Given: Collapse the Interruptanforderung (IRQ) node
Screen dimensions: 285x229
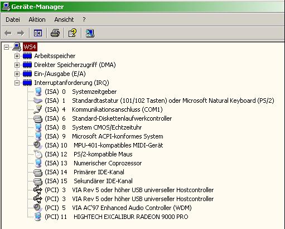Looking at the screenshot, I should (x=17, y=83).
